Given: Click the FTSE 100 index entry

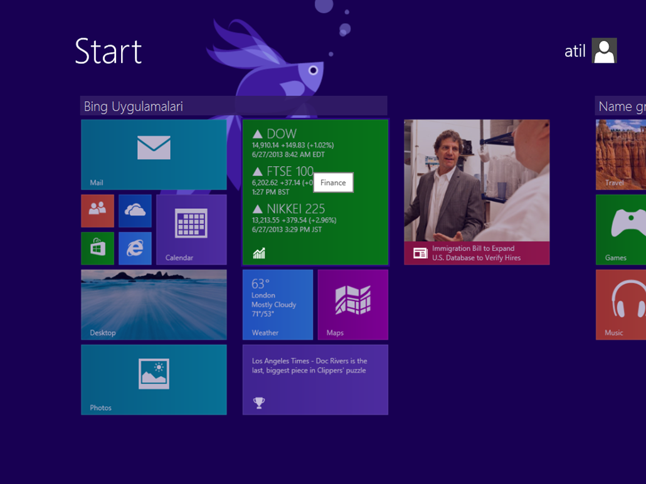Looking at the screenshot, I should 283,181.
